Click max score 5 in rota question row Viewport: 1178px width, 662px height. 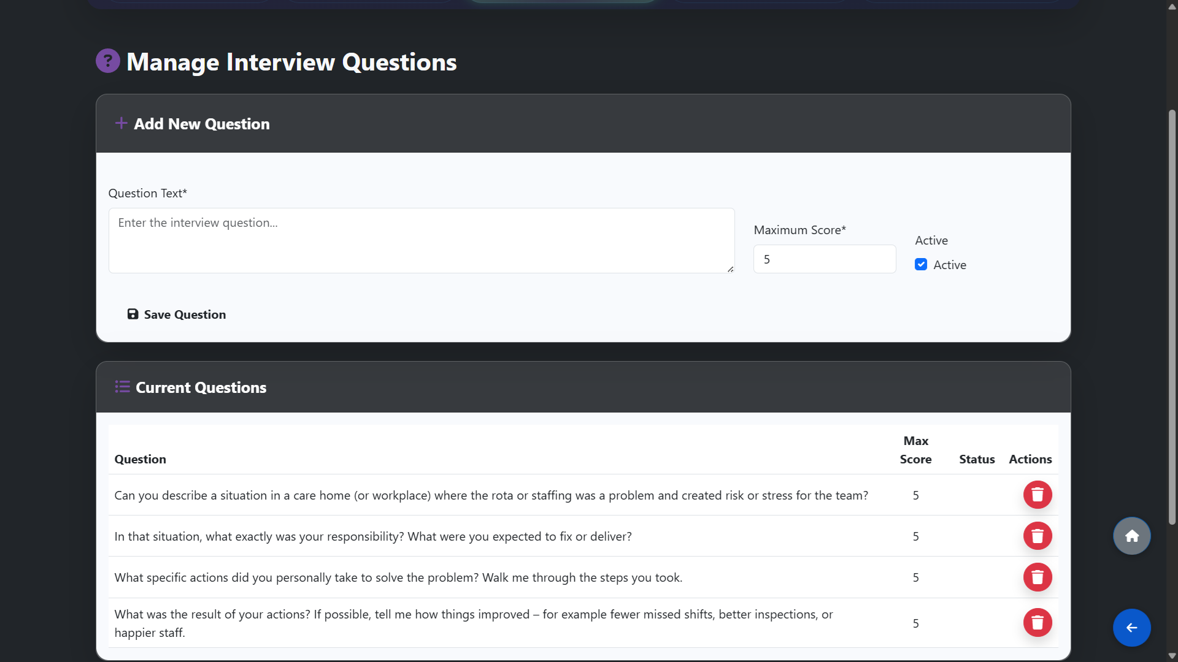[x=915, y=495]
